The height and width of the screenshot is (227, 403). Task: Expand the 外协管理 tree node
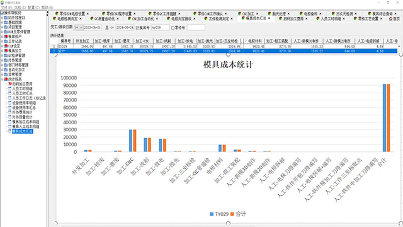tap(2, 61)
